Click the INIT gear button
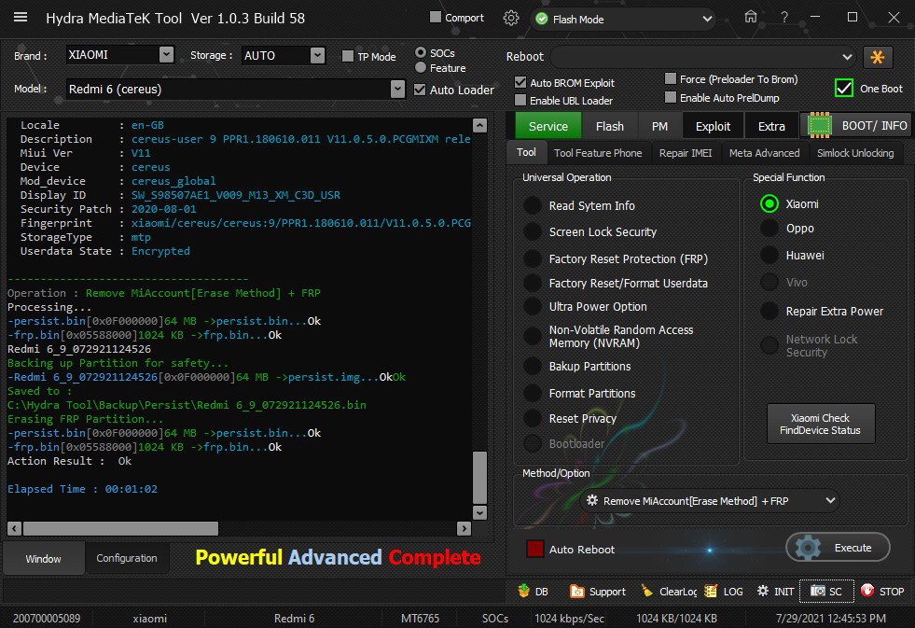Viewport: 915px width, 628px height. [x=775, y=592]
